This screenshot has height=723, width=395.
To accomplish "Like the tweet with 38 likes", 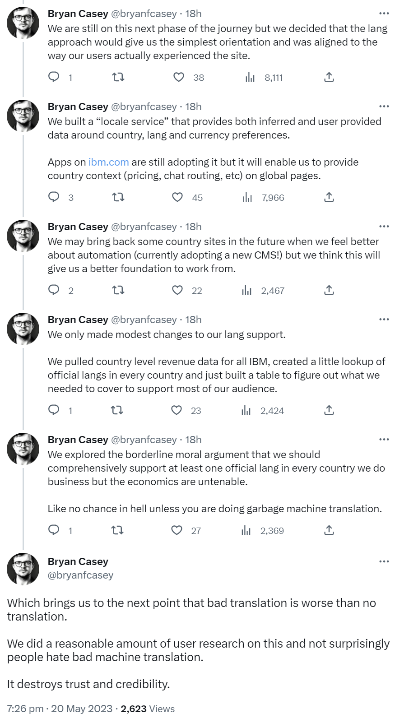I will click(179, 77).
